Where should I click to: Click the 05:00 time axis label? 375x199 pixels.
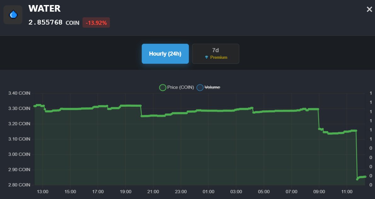tap(264, 191)
